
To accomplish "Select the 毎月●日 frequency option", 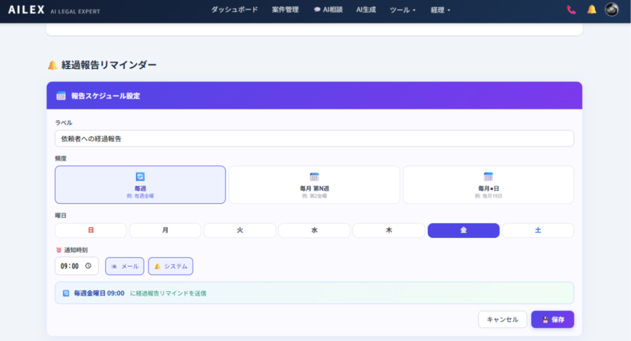I will tap(488, 185).
